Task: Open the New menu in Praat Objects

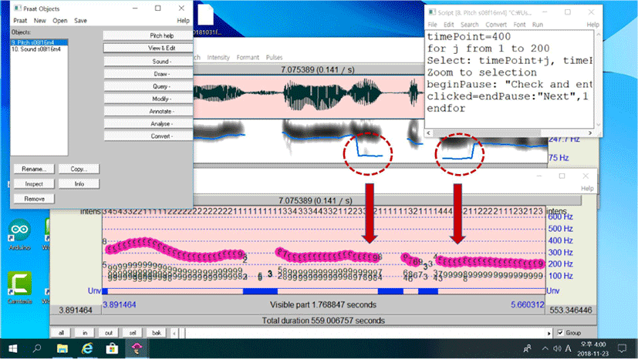Action: pos(39,21)
